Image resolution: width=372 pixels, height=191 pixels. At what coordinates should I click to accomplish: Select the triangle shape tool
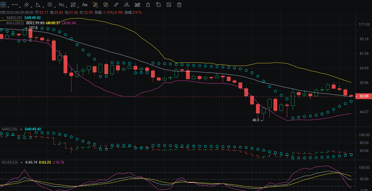[x=38, y=5]
